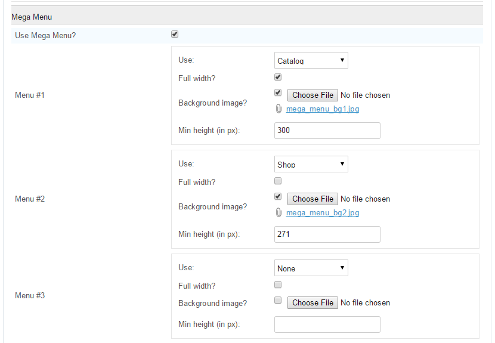Image resolution: width=495 pixels, height=343 pixels.
Task: Click Choose File button for Menu #3
Action: [x=313, y=302]
